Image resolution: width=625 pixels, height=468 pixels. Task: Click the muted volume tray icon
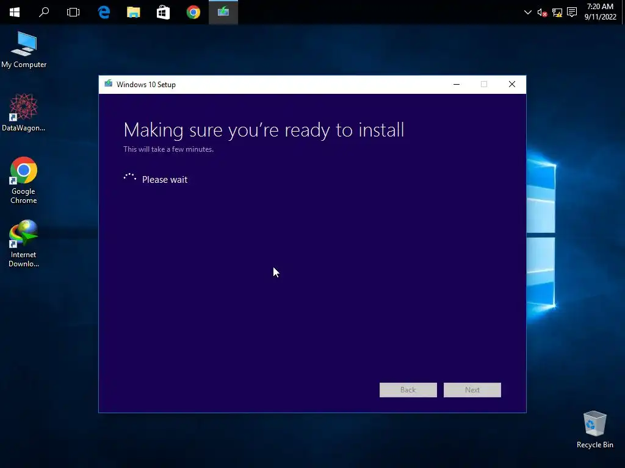(542, 13)
